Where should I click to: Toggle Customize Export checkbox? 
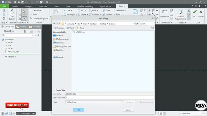point(138,102)
